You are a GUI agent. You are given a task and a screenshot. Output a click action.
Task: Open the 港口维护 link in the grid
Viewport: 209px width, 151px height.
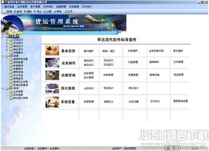tap(89, 51)
